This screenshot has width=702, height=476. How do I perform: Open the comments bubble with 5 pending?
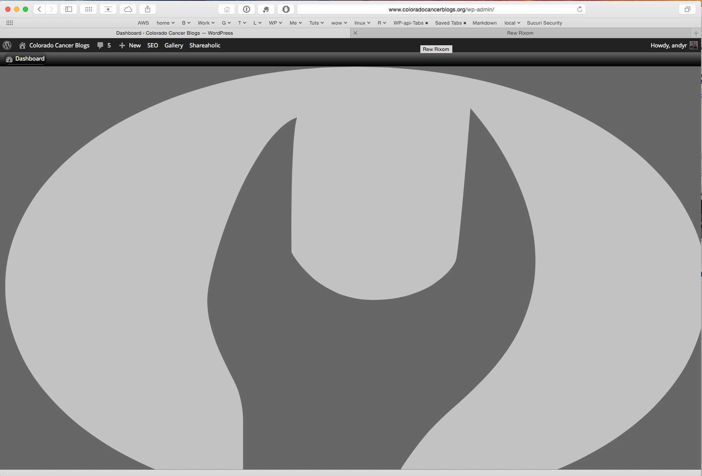point(104,45)
